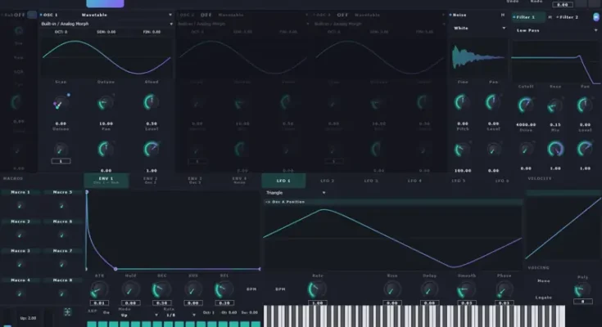Switch to the ENV 4 tab
This screenshot has height=327, width=602.
tap(239, 180)
